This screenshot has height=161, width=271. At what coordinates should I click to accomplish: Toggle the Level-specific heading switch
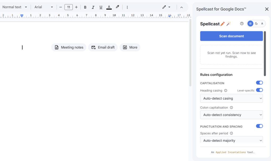tap(259, 90)
